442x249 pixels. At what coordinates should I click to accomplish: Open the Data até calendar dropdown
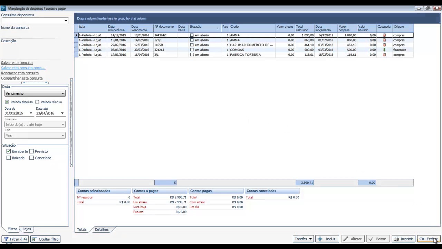(62, 113)
